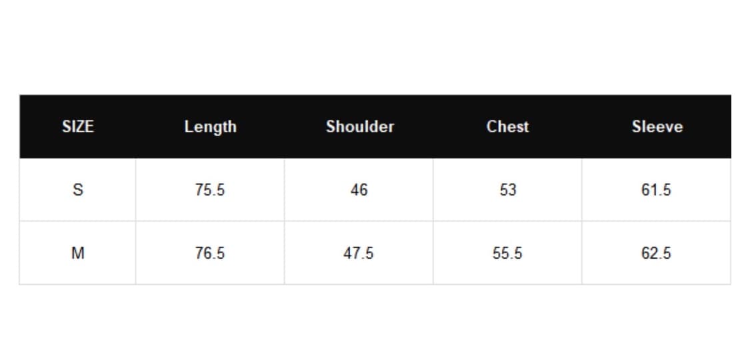Select the 76.5 length value
Image resolution: width=750 pixels, height=364 pixels.
210,254
